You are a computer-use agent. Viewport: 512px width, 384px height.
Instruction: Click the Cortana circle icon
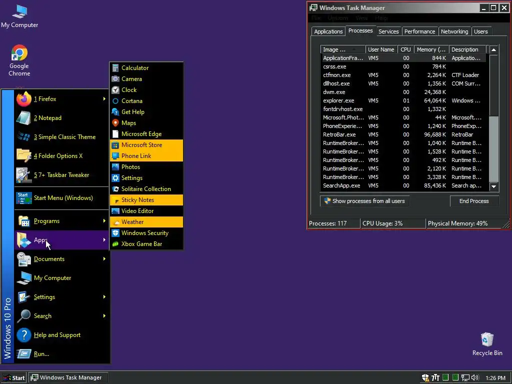coord(115,101)
